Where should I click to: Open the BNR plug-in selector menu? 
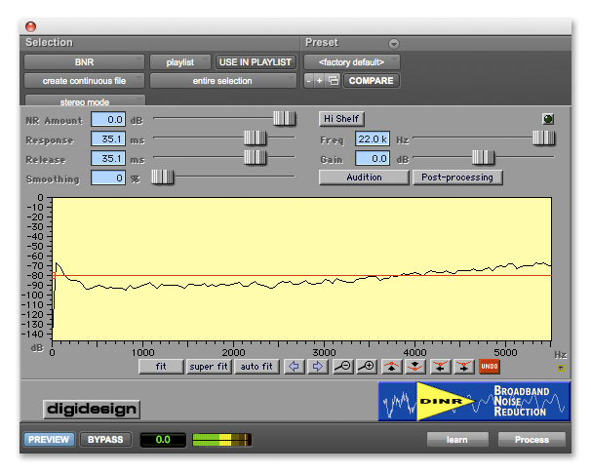click(x=85, y=62)
